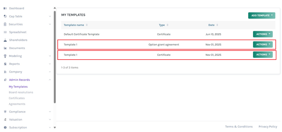Click the Modeling lightbulb icon
This screenshot has height=132, width=282.
(x=5, y=56)
